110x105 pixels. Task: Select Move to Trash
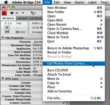click(74, 37)
